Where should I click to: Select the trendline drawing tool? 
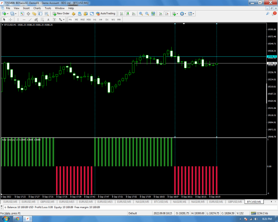[x=30, y=20]
